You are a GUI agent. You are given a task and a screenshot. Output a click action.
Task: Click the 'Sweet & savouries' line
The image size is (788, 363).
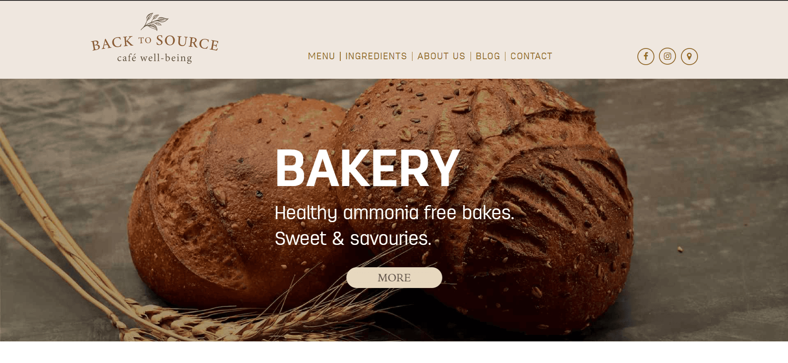(x=353, y=239)
